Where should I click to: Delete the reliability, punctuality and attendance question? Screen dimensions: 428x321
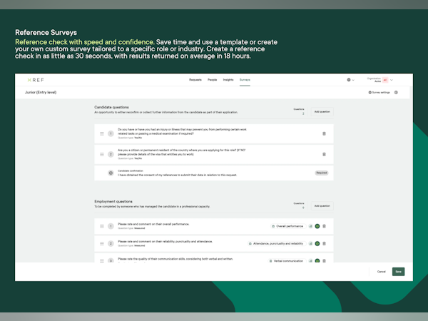point(324,244)
